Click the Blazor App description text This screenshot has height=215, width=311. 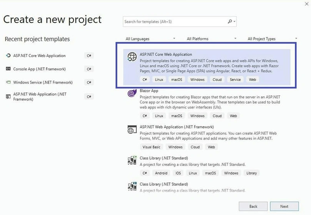[210, 102]
